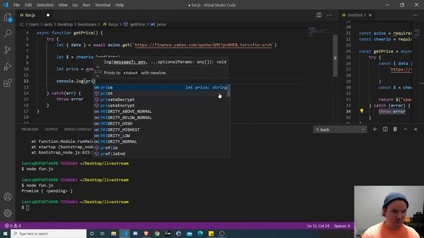Click 'Spaces: 4' indentation in status bar

point(342,225)
